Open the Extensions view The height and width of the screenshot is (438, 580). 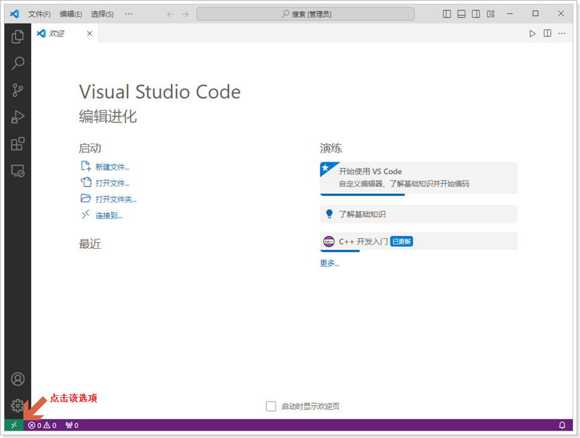[x=17, y=144]
